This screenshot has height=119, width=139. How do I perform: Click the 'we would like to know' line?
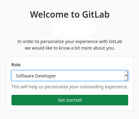coord(70,48)
